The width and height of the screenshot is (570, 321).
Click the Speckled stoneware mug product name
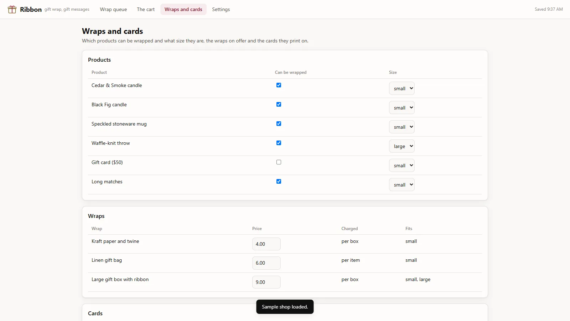tap(119, 124)
